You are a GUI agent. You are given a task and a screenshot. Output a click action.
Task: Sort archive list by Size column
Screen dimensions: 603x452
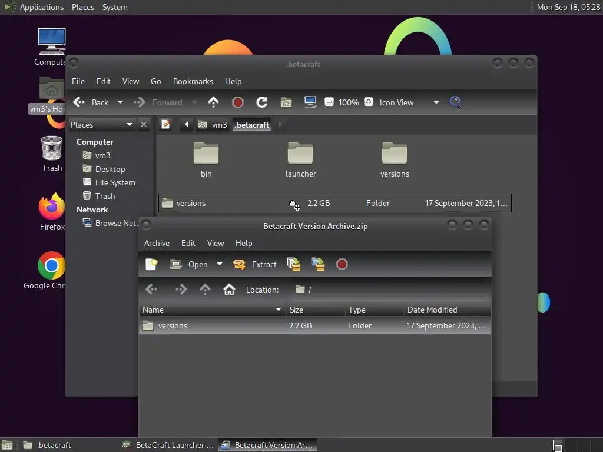click(316, 310)
